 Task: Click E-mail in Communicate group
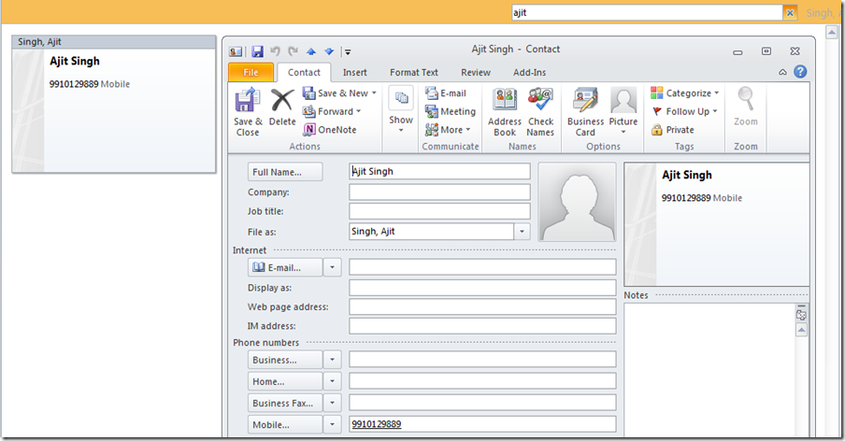446,93
